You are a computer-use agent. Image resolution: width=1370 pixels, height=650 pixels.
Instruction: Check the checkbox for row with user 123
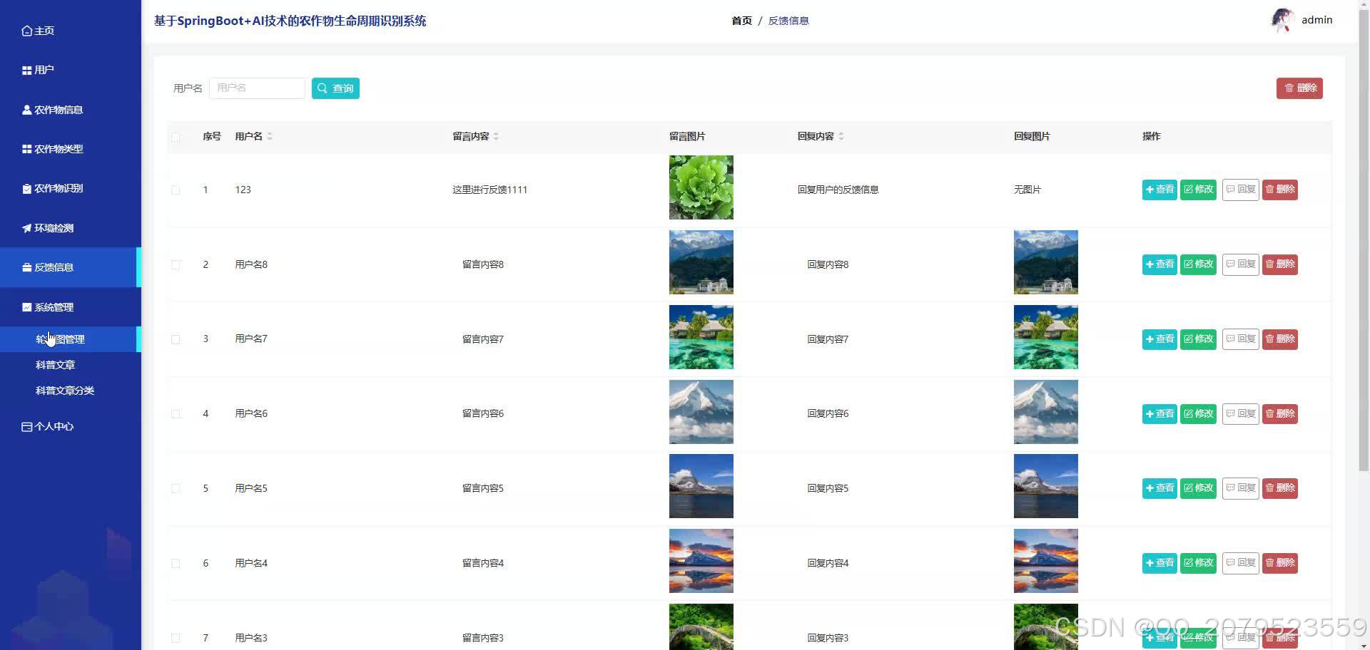pyautogui.click(x=176, y=190)
